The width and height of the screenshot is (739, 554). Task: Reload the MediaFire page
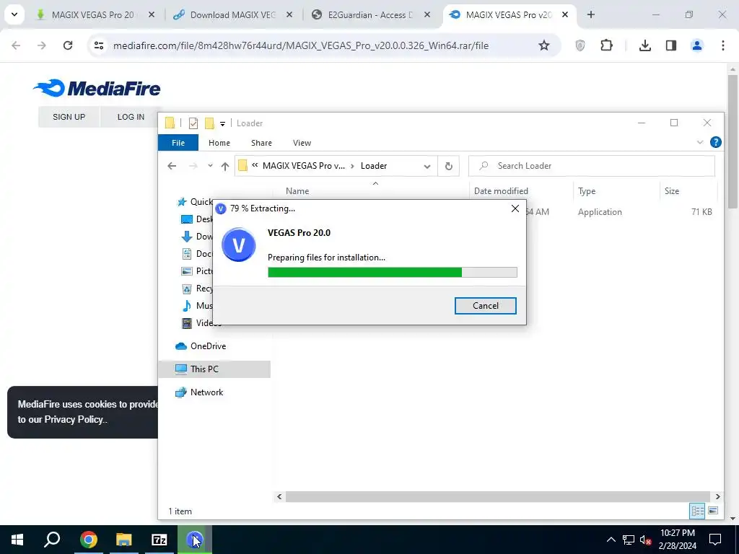[68, 45]
